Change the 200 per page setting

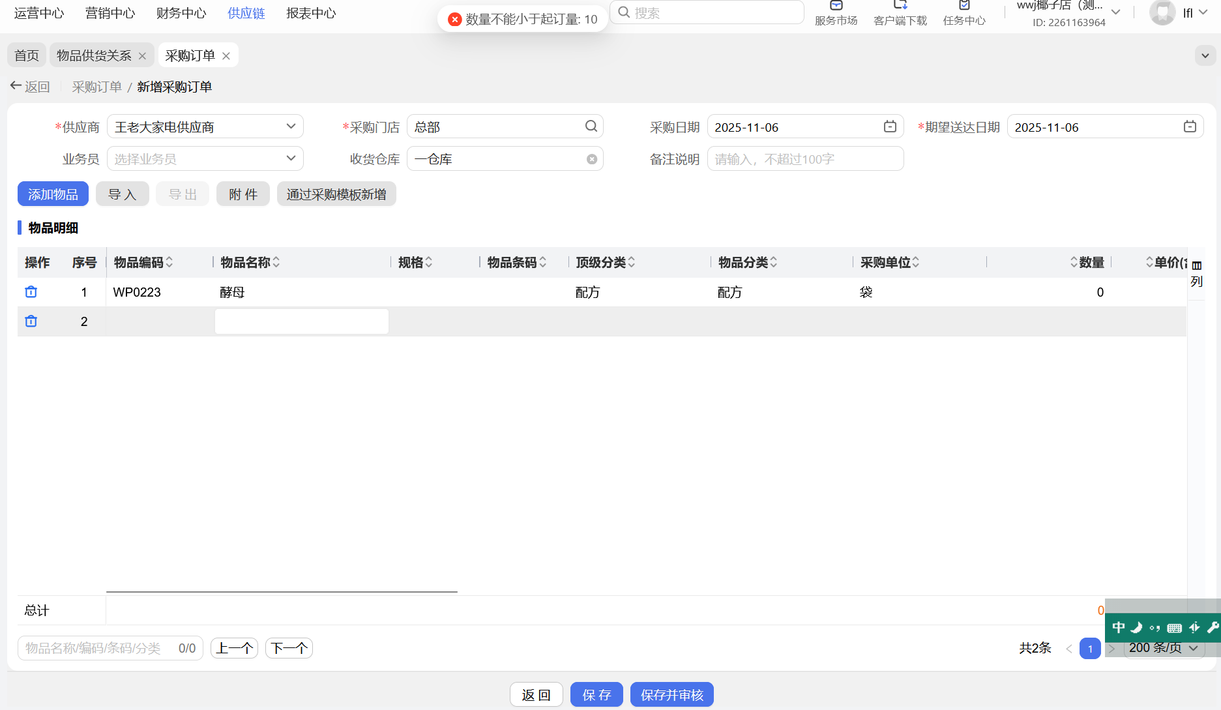(x=1164, y=648)
